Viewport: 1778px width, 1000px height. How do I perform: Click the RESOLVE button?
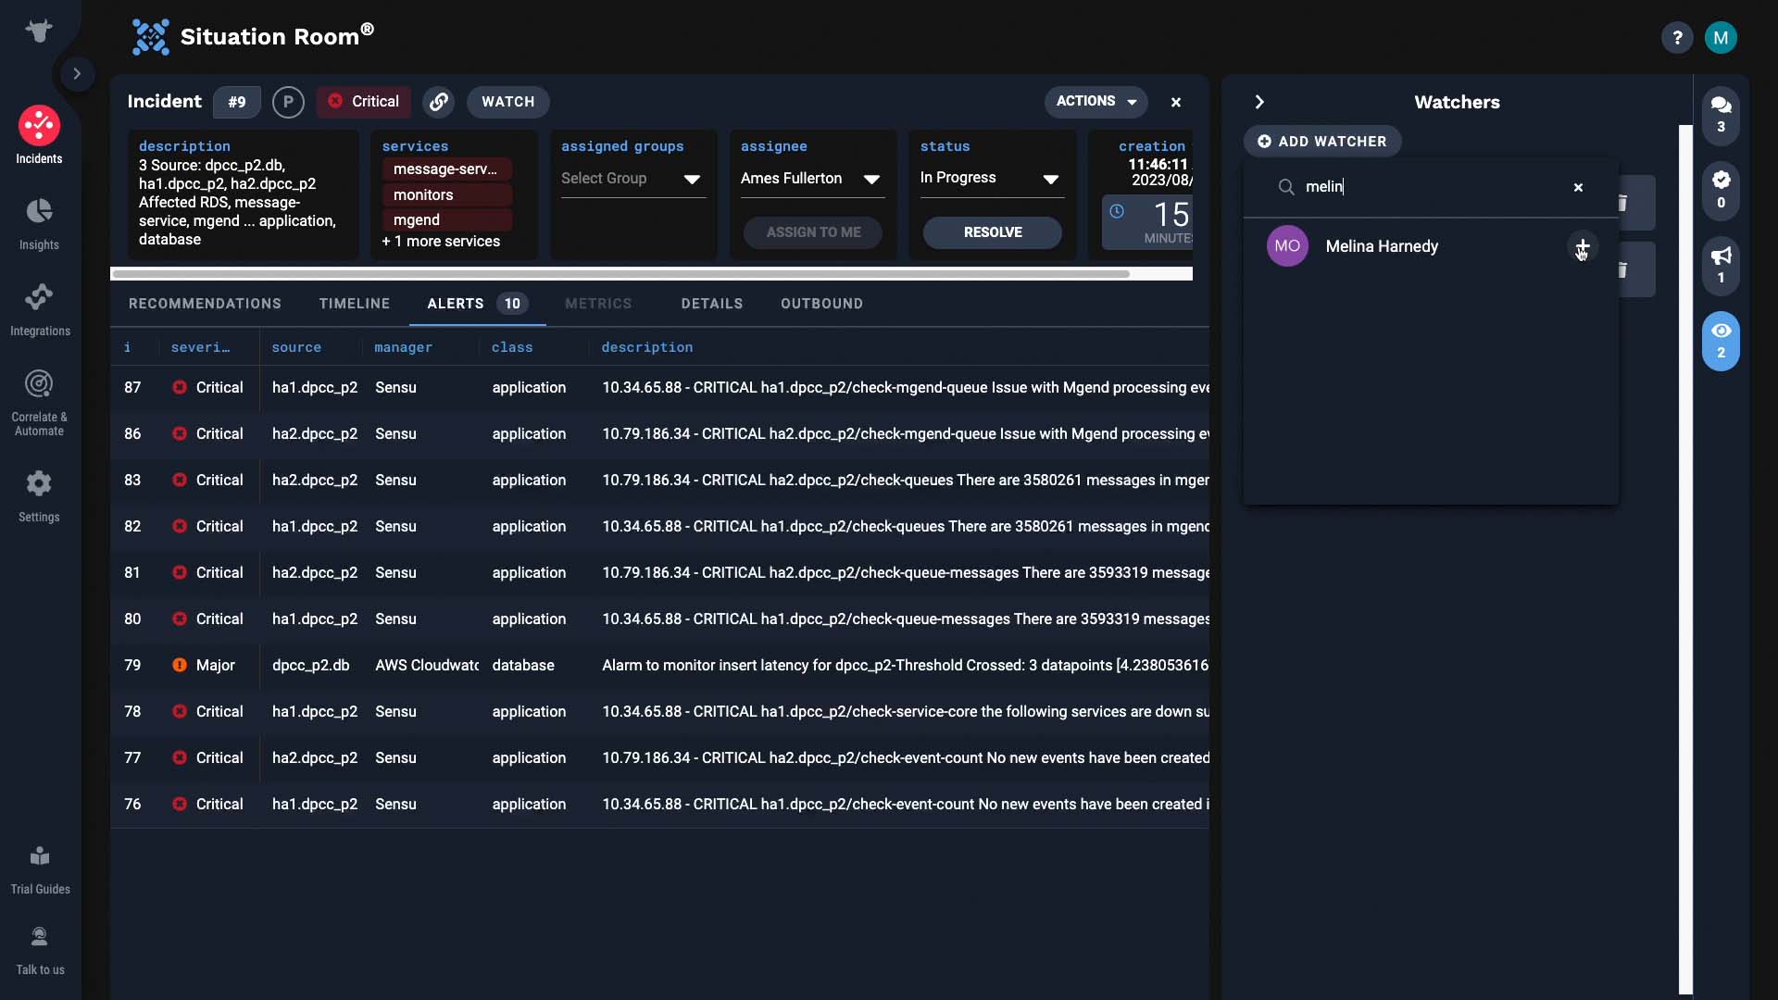click(x=993, y=232)
